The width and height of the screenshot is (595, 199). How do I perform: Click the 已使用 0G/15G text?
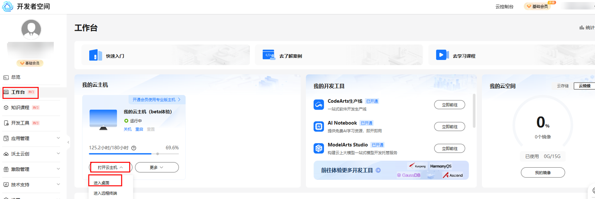tap(543, 156)
